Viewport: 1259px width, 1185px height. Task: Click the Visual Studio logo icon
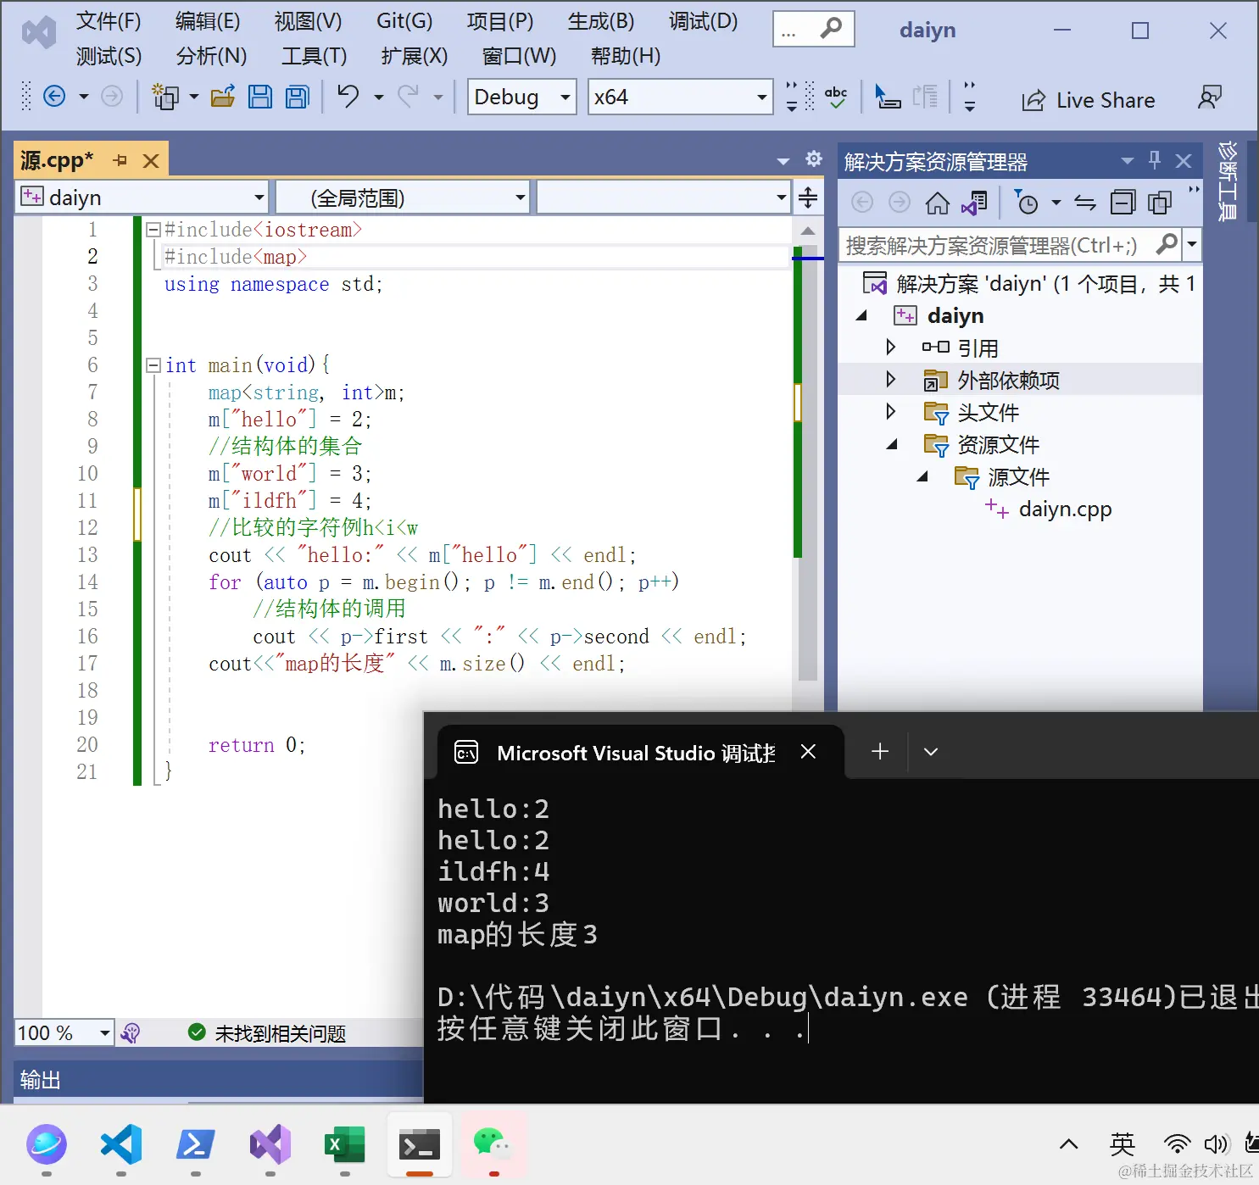point(39,33)
